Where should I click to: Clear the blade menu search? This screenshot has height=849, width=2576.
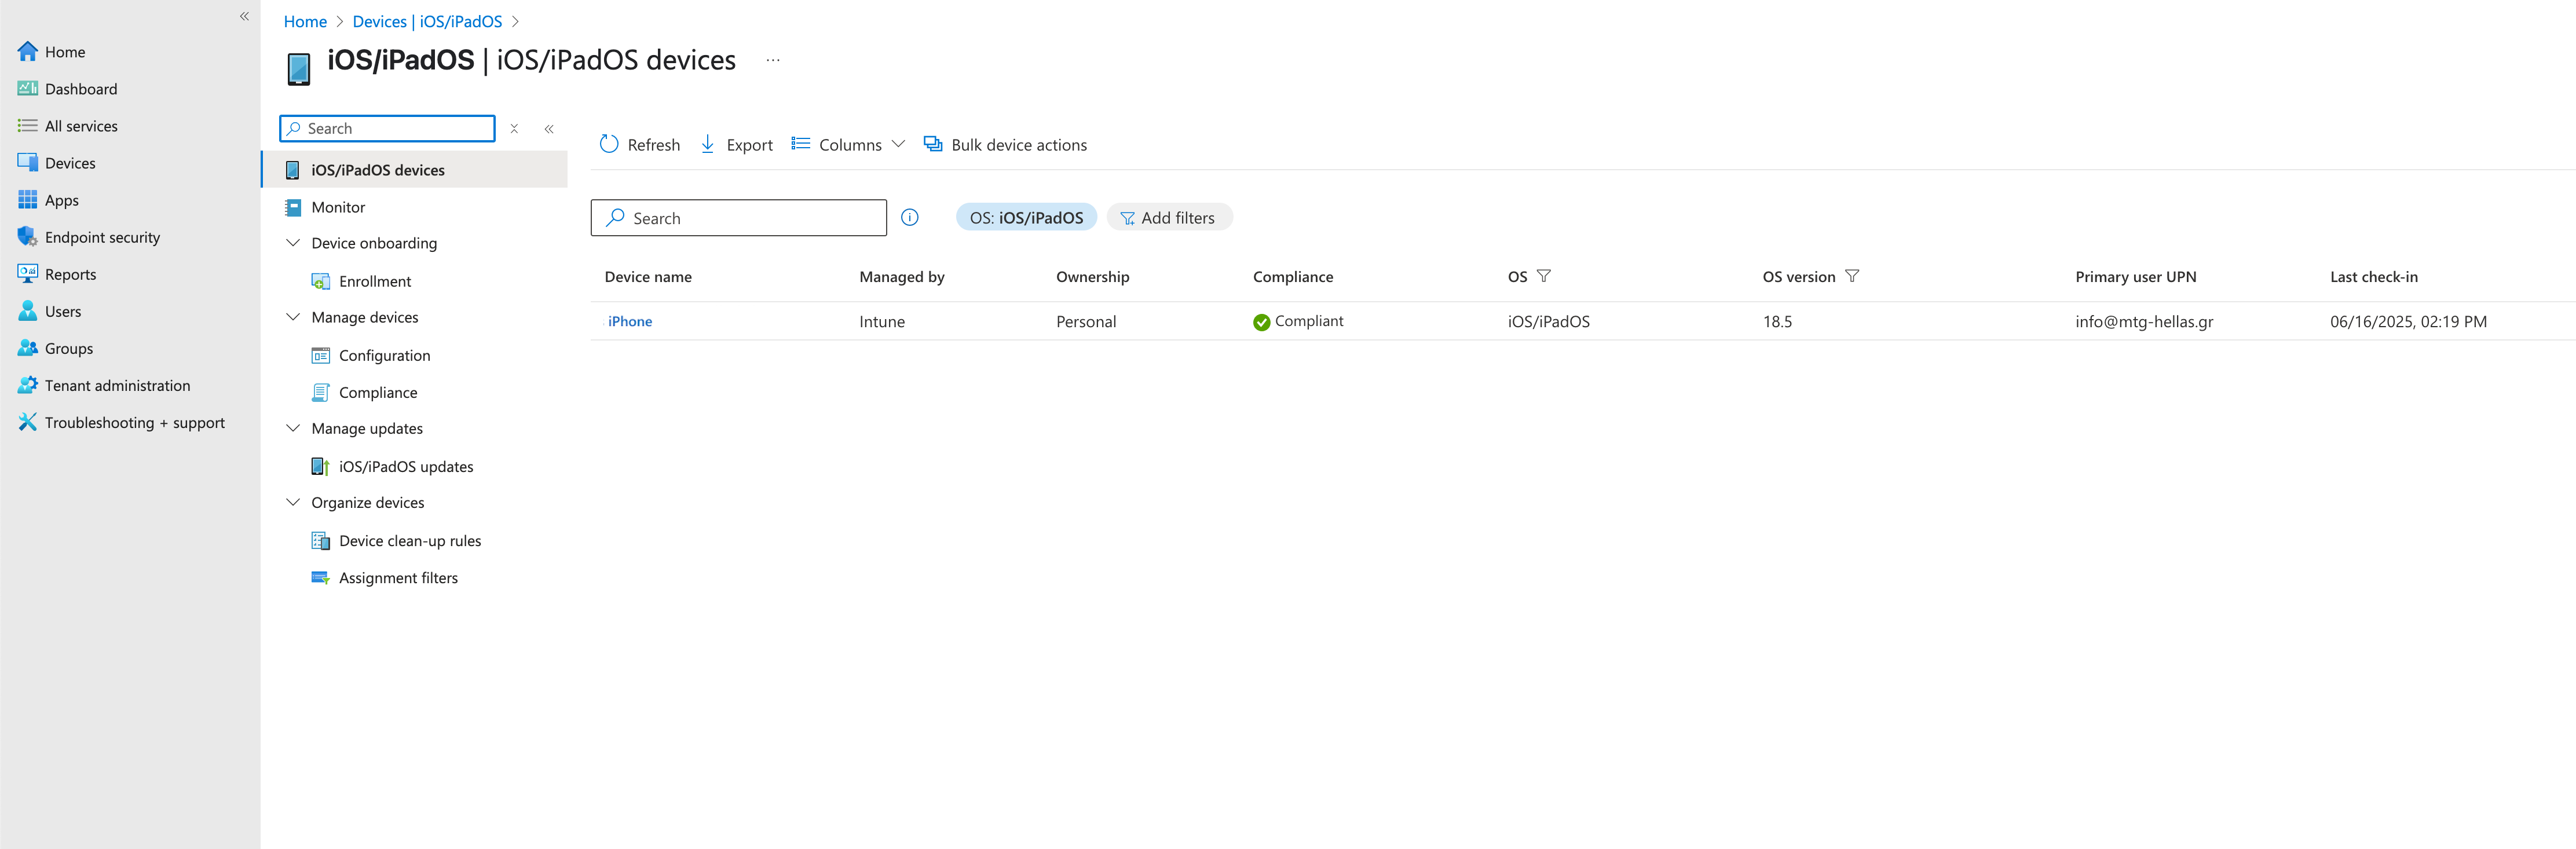click(514, 128)
